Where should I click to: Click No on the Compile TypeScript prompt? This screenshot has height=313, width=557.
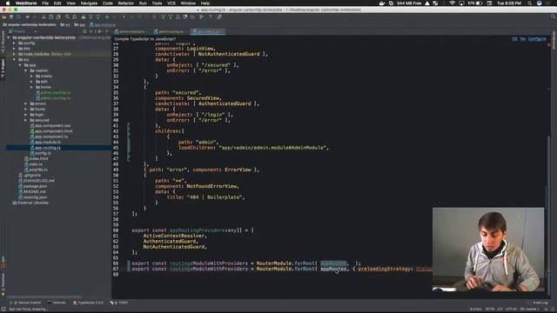click(x=523, y=38)
